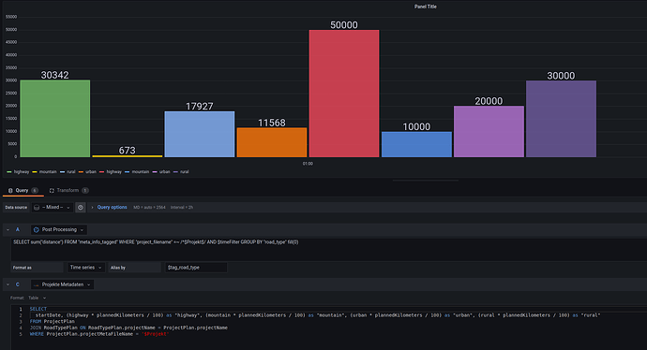Click the orange bar valued 11568

coord(272,142)
